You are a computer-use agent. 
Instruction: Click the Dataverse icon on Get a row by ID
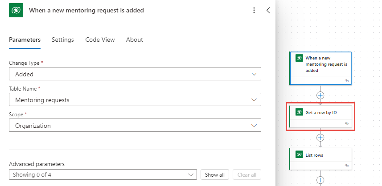click(300, 112)
